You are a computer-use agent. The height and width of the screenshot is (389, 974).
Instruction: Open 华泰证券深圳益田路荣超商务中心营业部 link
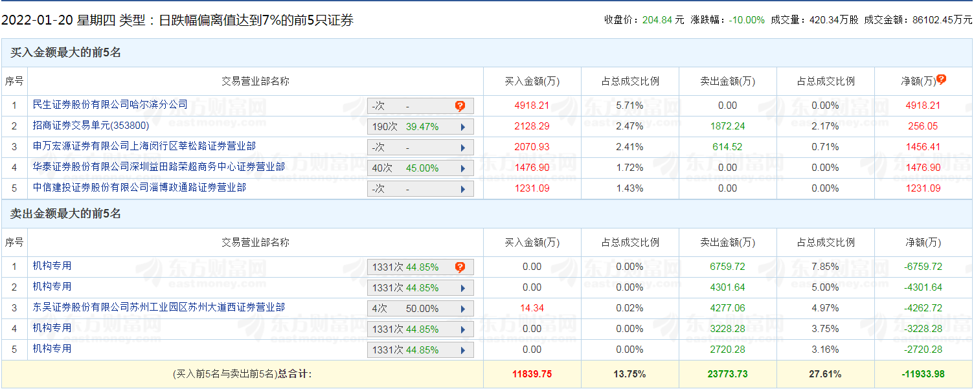point(159,167)
